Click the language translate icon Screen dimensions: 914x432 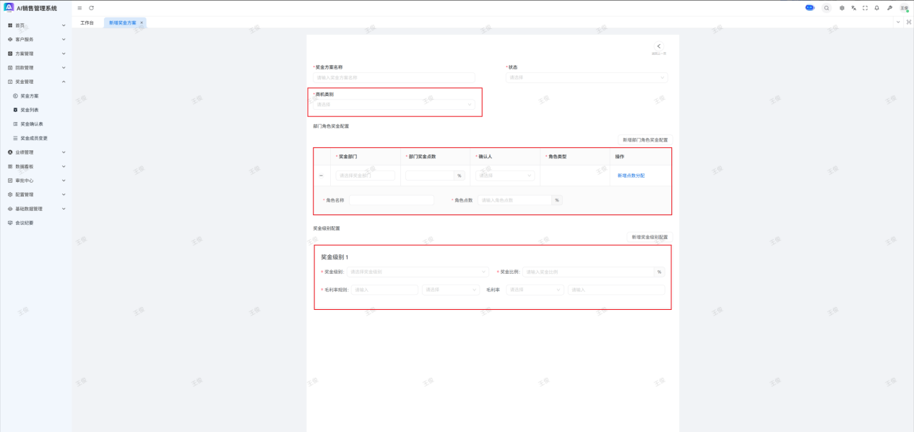[x=853, y=8]
